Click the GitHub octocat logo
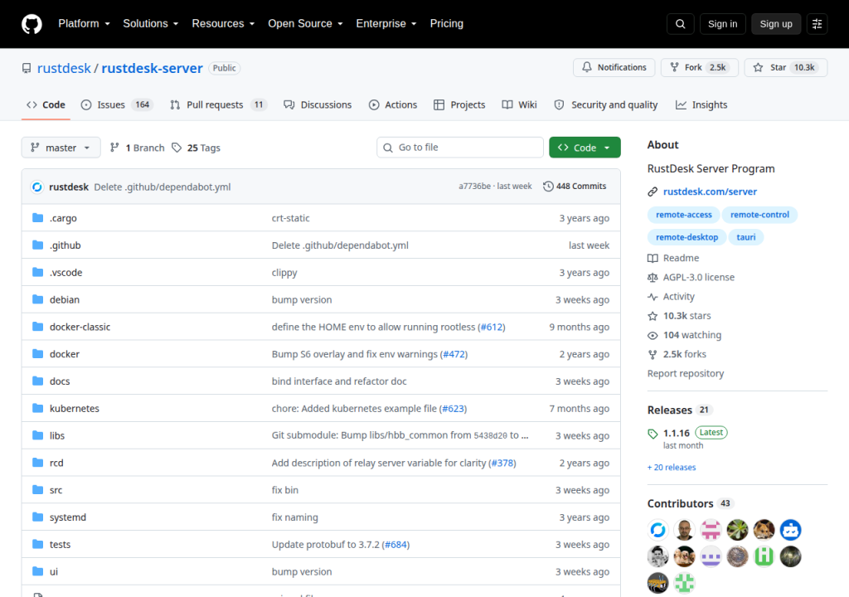Screen dimensions: 849x597 pyautogui.click(x=32, y=24)
